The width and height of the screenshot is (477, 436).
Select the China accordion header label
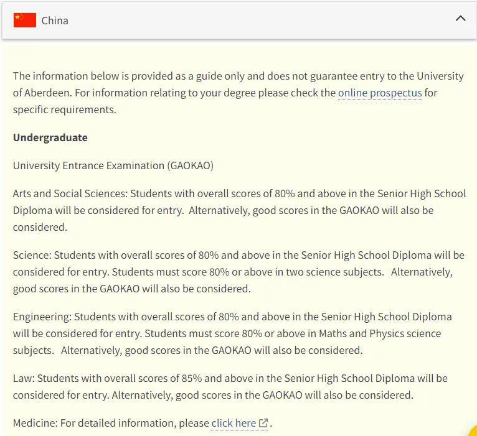(55, 21)
